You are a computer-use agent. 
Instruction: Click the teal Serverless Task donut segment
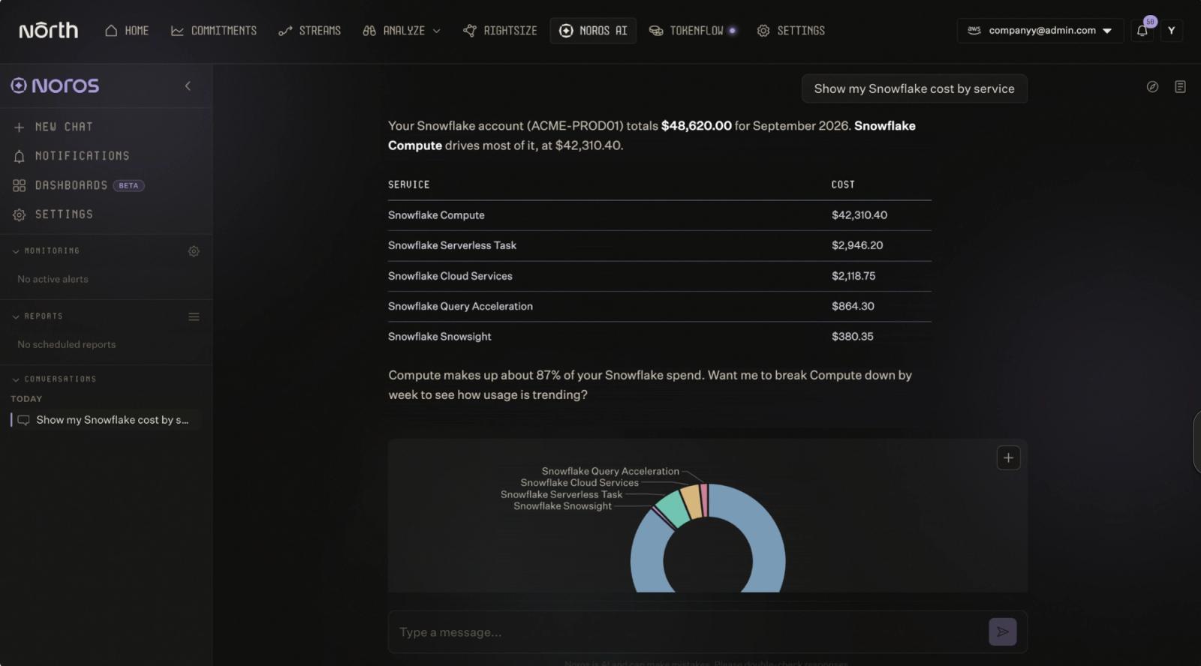tap(673, 508)
